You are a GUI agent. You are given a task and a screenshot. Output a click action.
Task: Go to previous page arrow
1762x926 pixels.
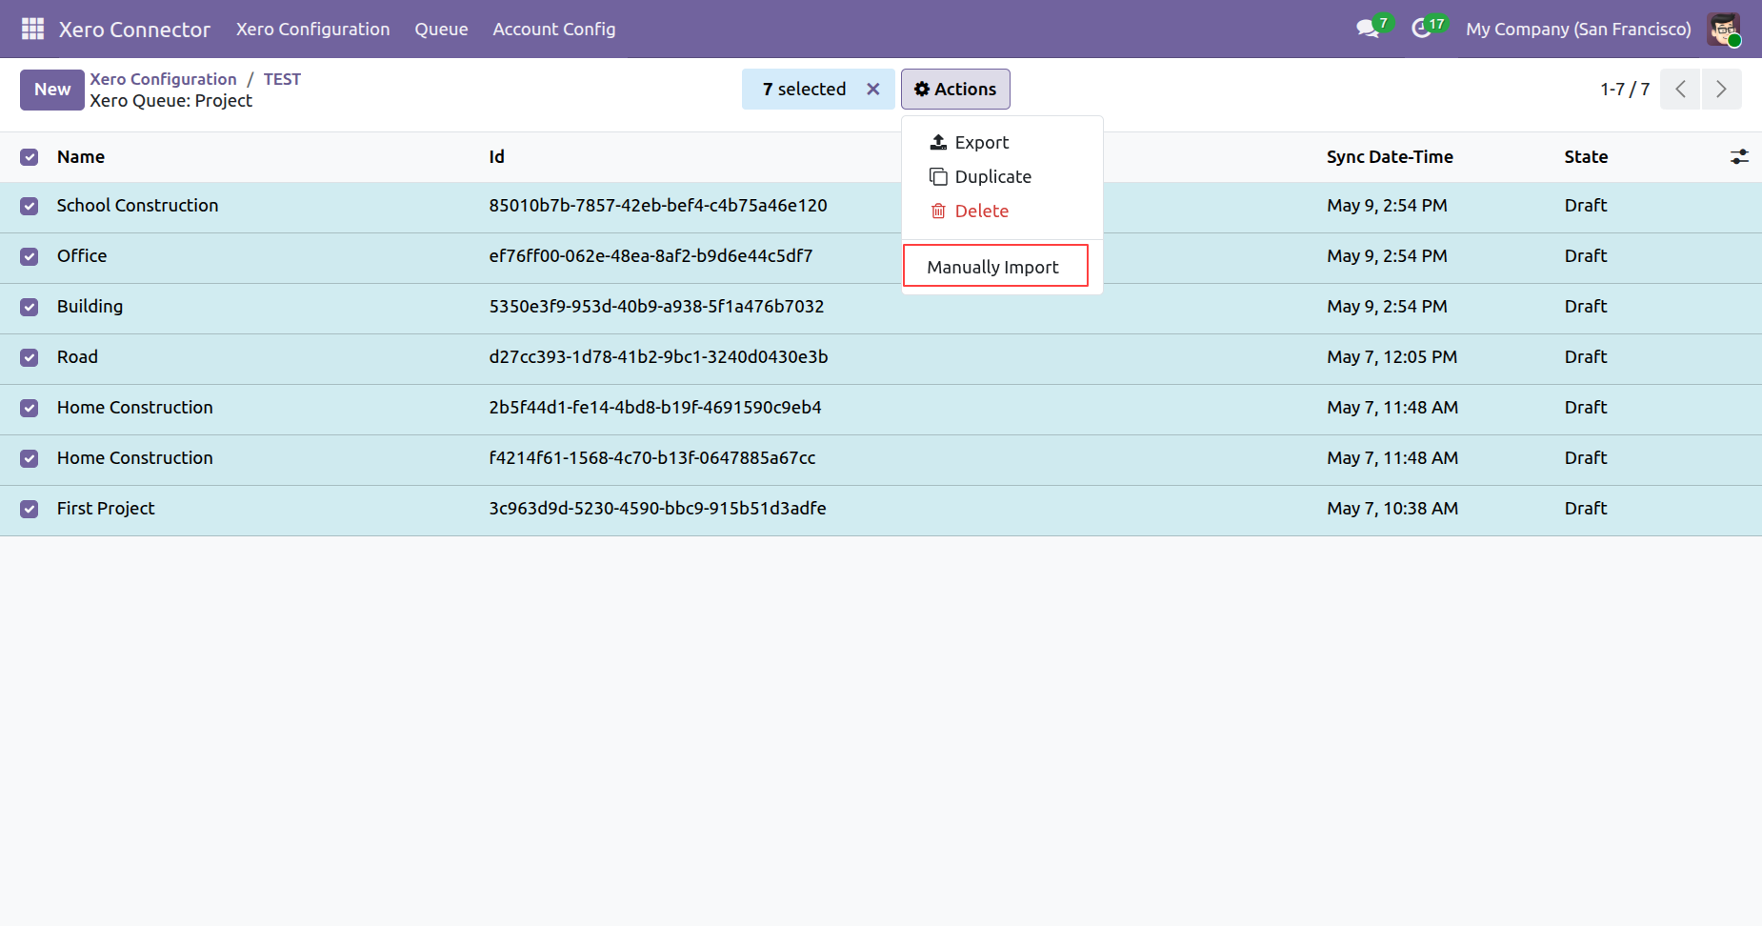[1680, 89]
